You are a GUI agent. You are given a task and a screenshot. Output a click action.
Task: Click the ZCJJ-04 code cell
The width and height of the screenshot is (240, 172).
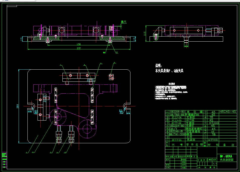[x=177, y=118]
